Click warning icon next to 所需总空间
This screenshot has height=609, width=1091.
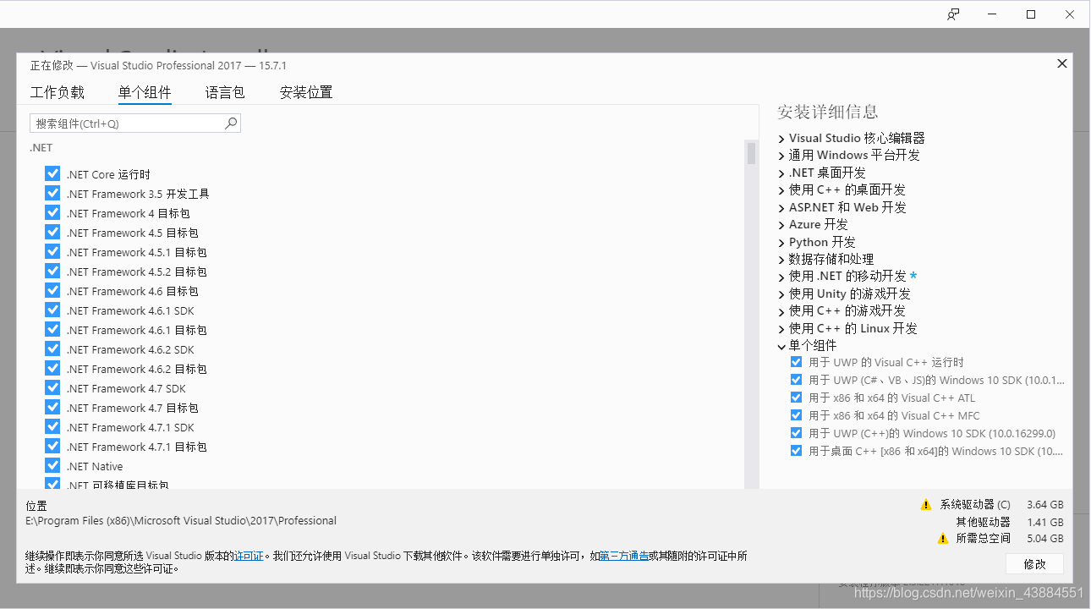pos(943,539)
